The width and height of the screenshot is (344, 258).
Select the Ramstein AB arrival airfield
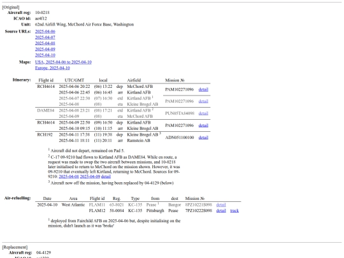[x=138, y=140]
